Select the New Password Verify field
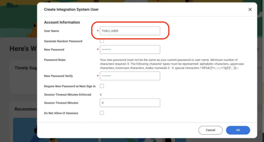 coord(130,76)
